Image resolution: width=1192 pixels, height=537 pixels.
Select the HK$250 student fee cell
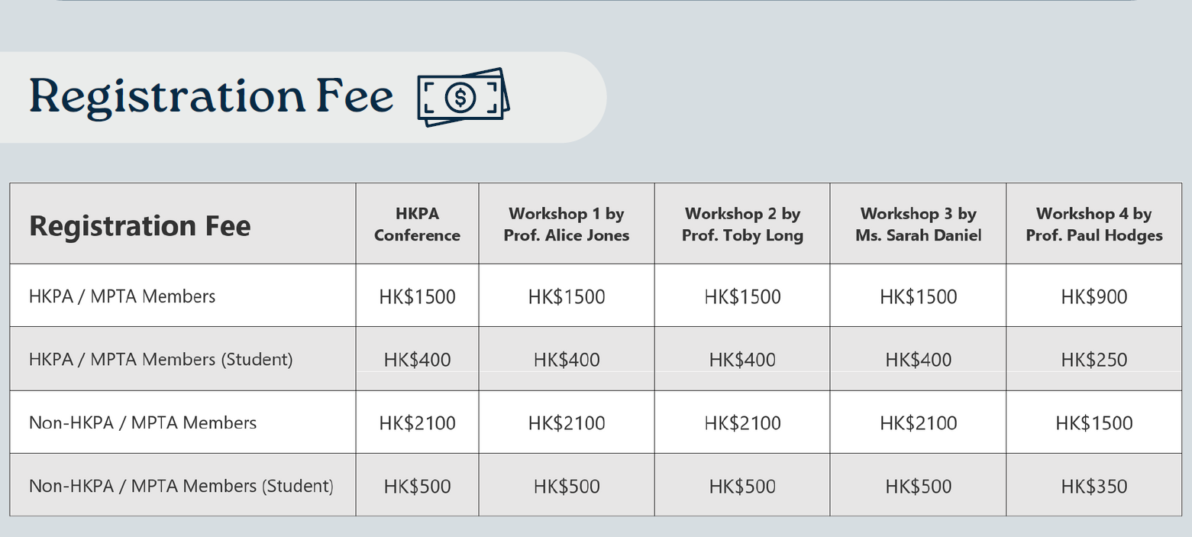click(x=1093, y=359)
